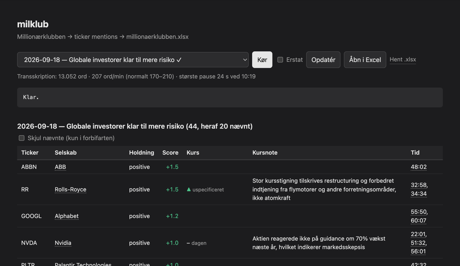Jump to timestamp 55:50

[419, 212]
